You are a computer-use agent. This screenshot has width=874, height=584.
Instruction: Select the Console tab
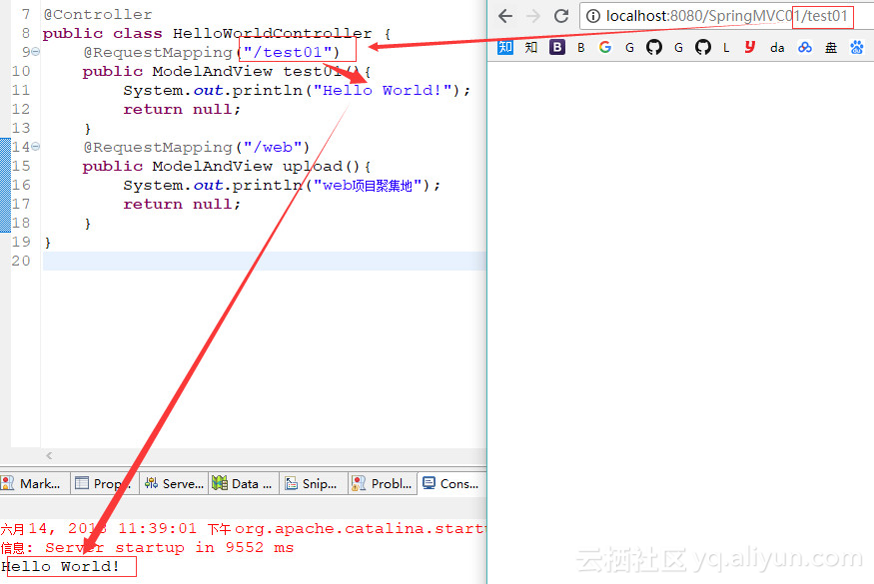point(451,483)
